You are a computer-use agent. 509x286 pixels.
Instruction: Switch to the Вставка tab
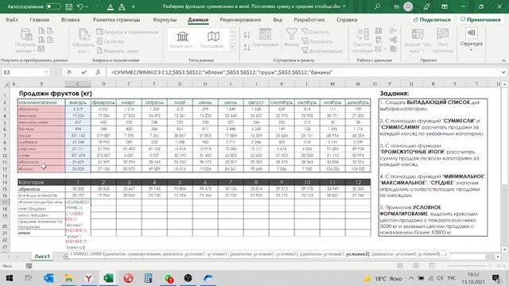click(x=71, y=20)
